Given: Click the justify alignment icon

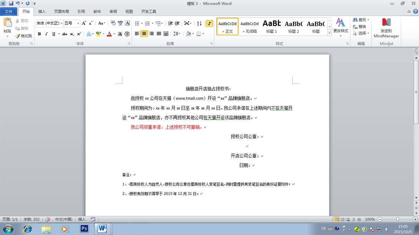Looking at the screenshot, I should tap(159, 34).
